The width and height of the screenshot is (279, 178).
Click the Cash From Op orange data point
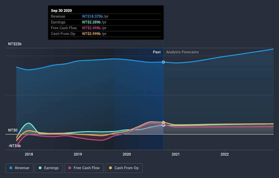point(163,122)
